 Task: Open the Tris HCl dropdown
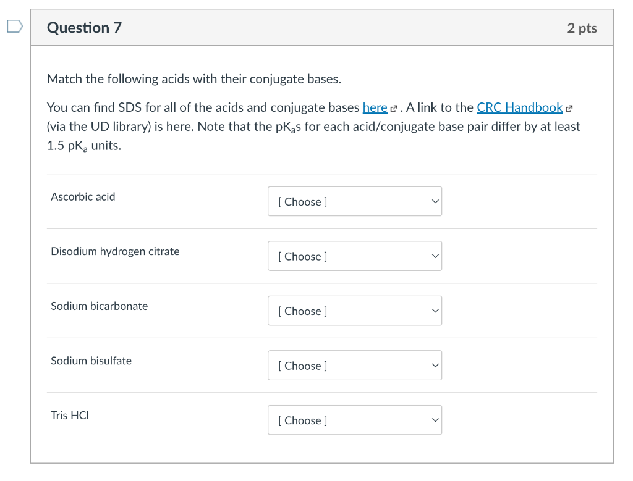pos(355,420)
